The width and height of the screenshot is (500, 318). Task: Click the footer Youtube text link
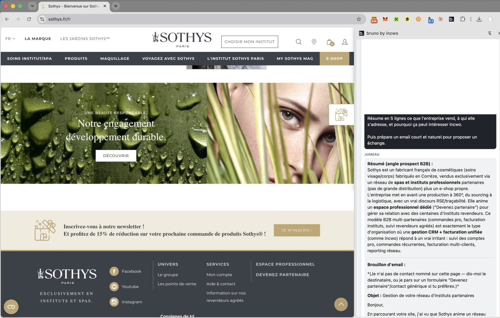point(130,287)
